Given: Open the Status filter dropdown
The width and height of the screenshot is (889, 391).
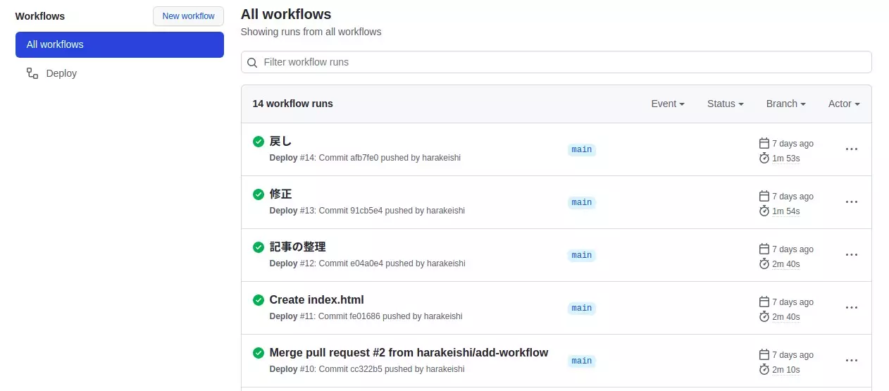Looking at the screenshot, I should click(x=725, y=104).
